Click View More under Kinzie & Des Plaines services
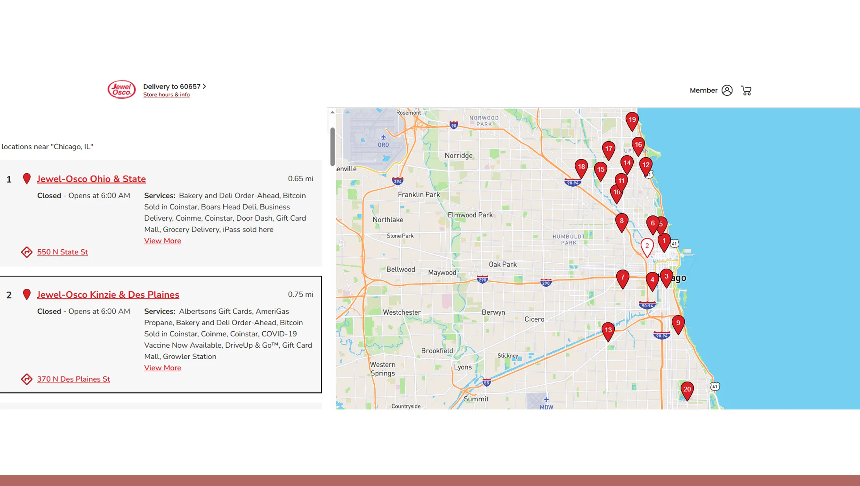The width and height of the screenshot is (860, 486). [x=162, y=368]
